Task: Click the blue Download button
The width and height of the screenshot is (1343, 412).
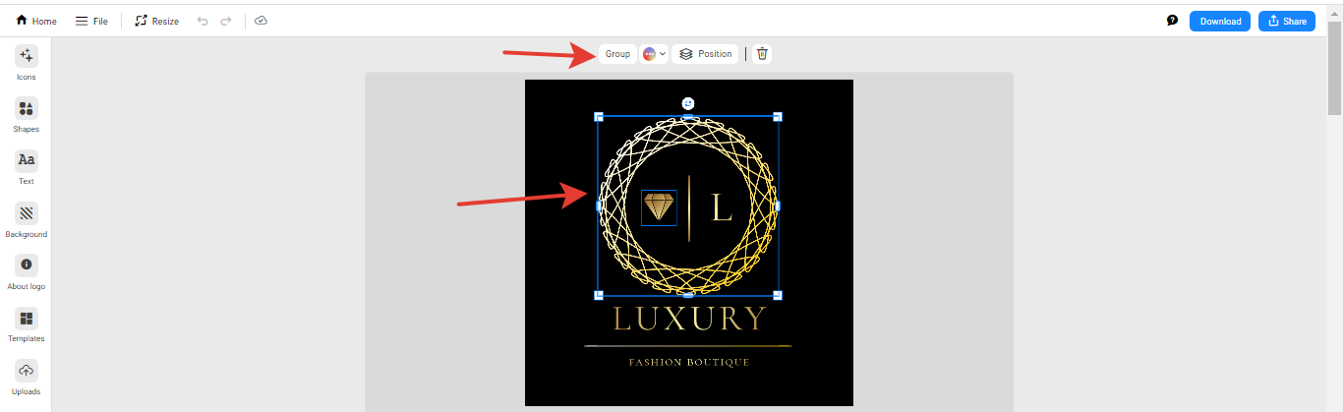Action: tap(1219, 21)
